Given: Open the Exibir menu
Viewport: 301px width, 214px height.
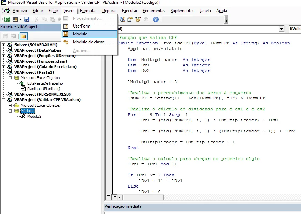Looking at the screenshot, I should click(53, 11).
